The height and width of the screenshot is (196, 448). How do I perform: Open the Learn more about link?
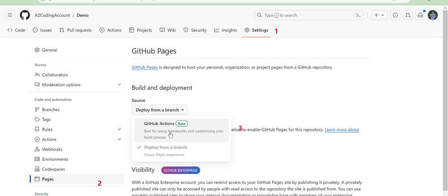342,130
